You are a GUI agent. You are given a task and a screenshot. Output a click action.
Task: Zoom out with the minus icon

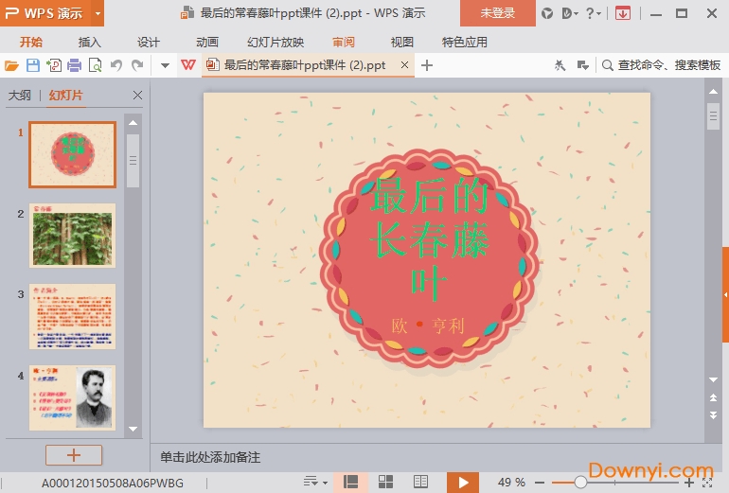(540, 483)
